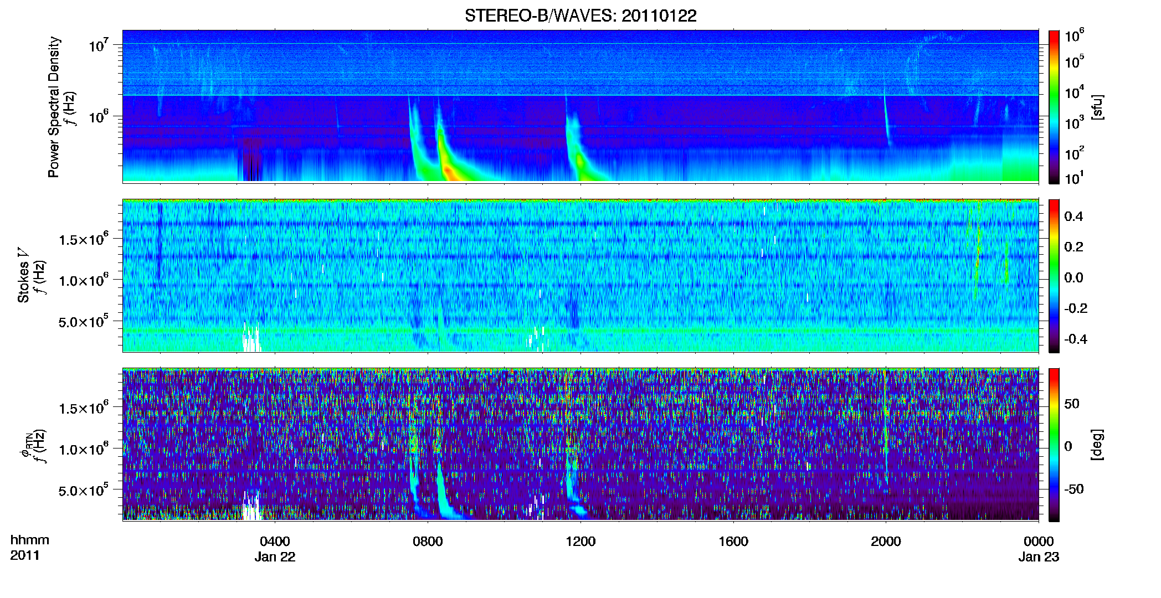This screenshot has width=1161, height=598.
Task: Click the 1200 time tick label
Action: [x=581, y=542]
